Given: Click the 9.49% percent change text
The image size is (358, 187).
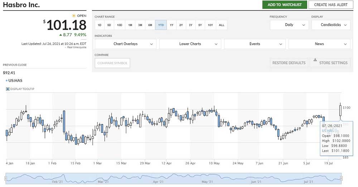Looking at the screenshot, I should pyautogui.click(x=80, y=35).
